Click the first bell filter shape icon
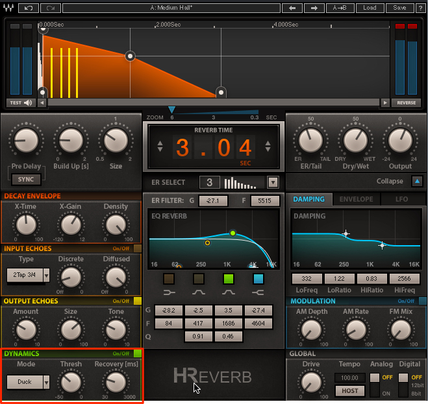 199,292
